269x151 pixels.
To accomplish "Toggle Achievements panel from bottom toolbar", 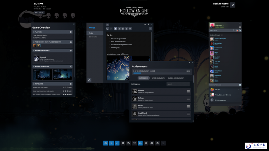I will click(111, 143).
